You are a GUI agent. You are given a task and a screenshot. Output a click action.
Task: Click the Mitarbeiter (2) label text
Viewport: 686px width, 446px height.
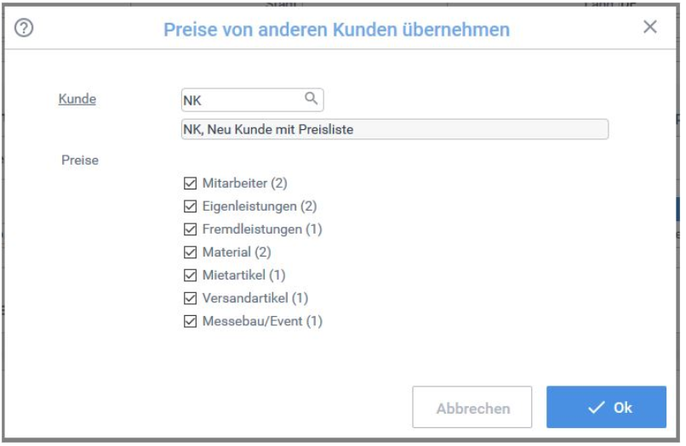click(x=244, y=183)
